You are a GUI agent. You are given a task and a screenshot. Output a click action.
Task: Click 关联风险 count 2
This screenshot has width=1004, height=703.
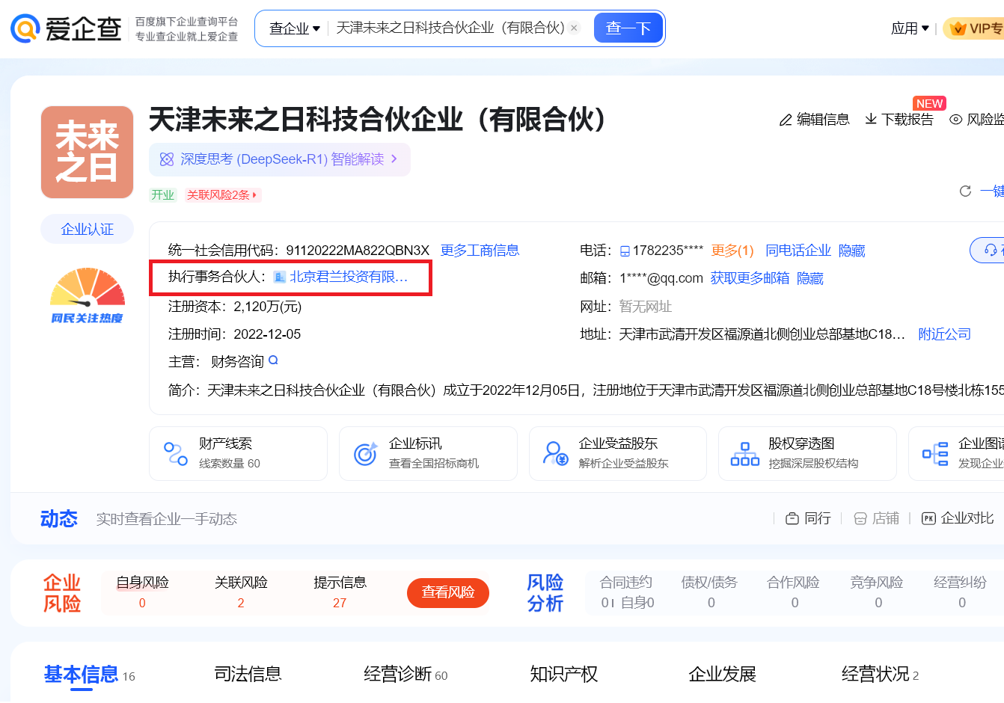241,603
